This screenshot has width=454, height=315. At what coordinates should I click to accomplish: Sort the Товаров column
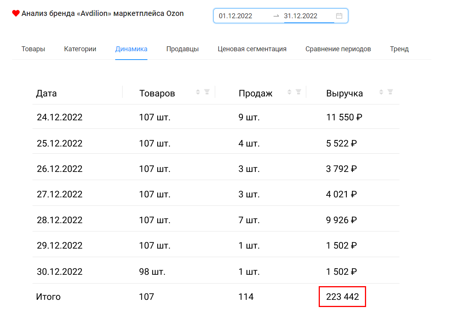tap(198, 92)
